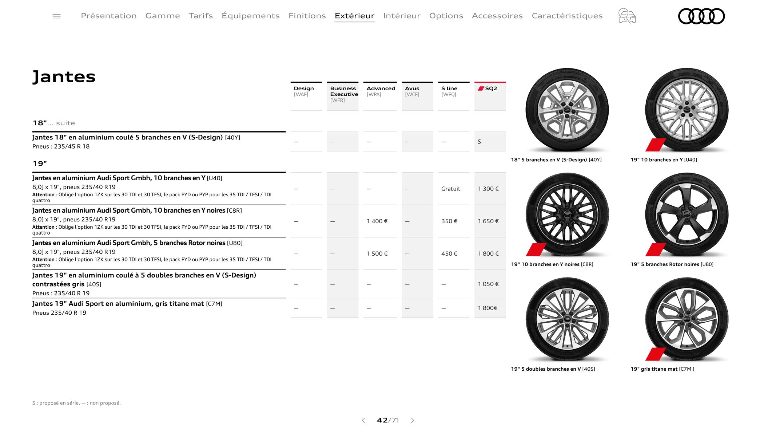Click the 19" 10 branches en Y noires wheel image
This screenshot has height=437, width=776.
point(567,214)
